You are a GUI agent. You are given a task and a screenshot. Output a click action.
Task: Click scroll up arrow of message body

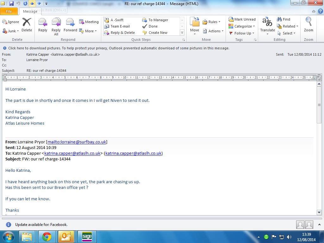(x=319, y=84)
